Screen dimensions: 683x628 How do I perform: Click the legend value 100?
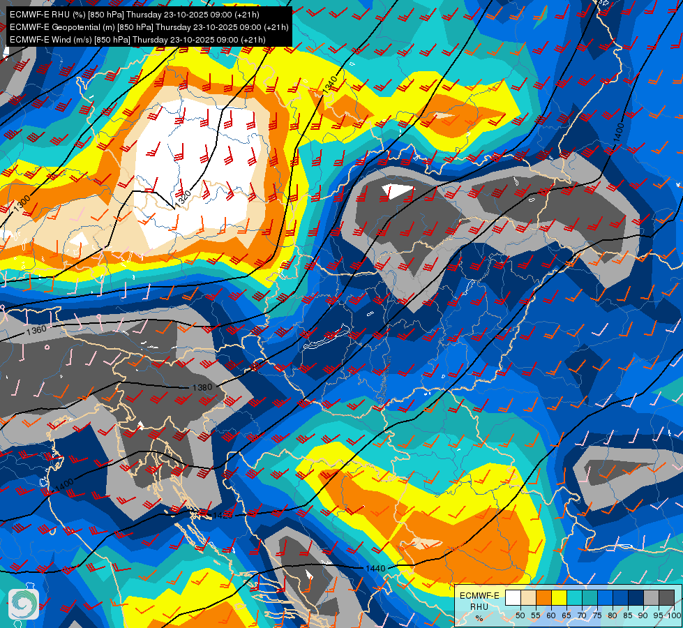(x=675, y=615)
